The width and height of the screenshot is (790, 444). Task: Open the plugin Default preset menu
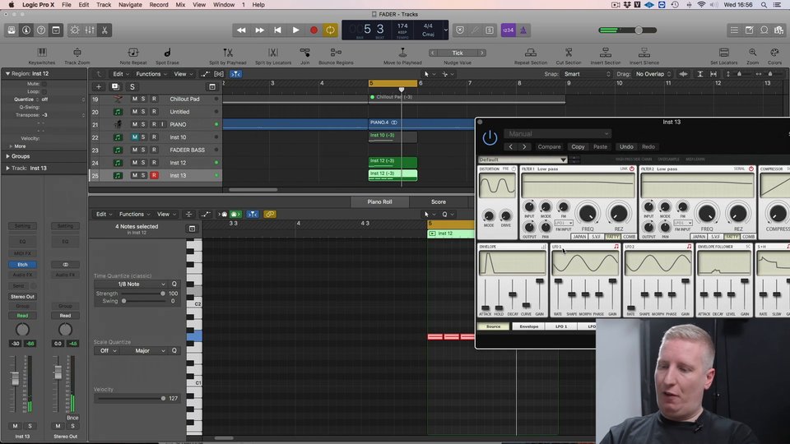click(523, 160)
